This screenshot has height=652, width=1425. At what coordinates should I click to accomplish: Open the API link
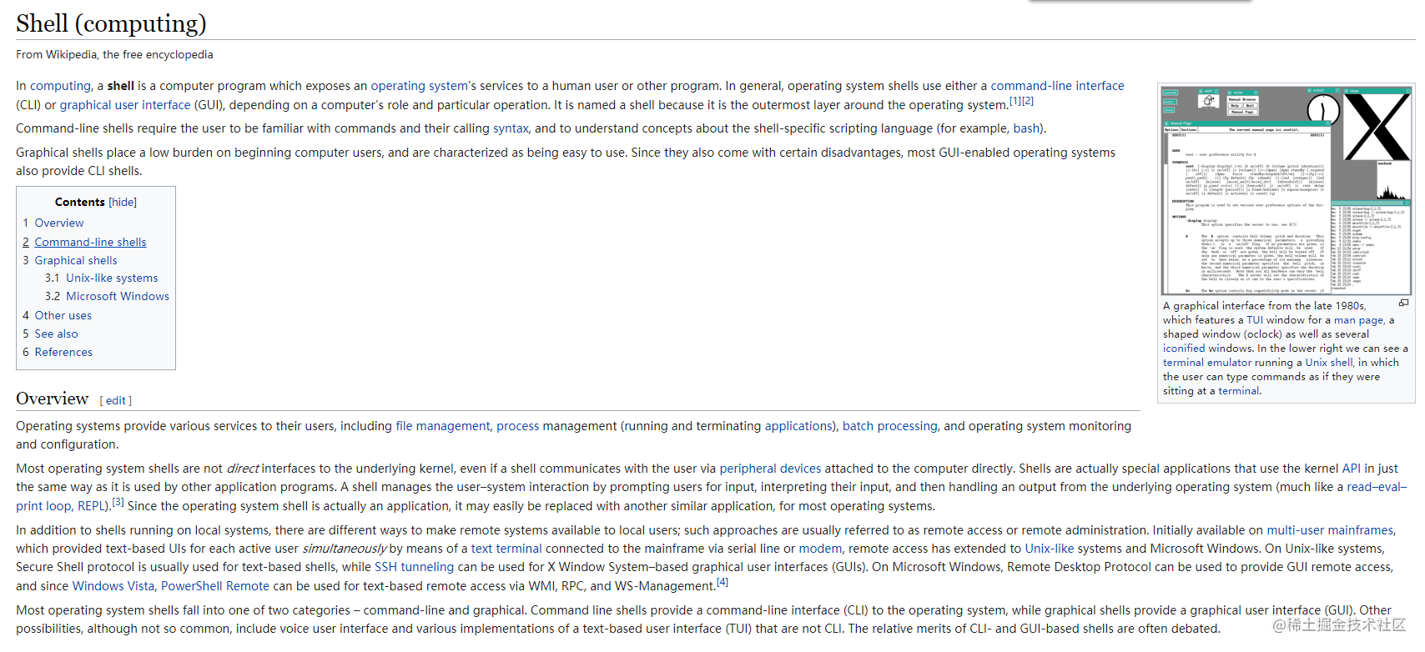1351,469
